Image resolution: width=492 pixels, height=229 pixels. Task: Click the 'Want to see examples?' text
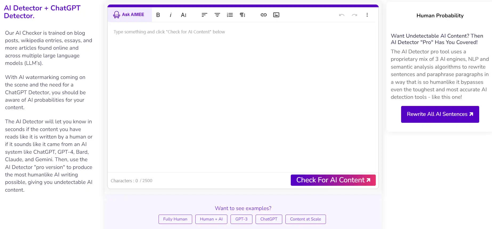pos(243,208)
